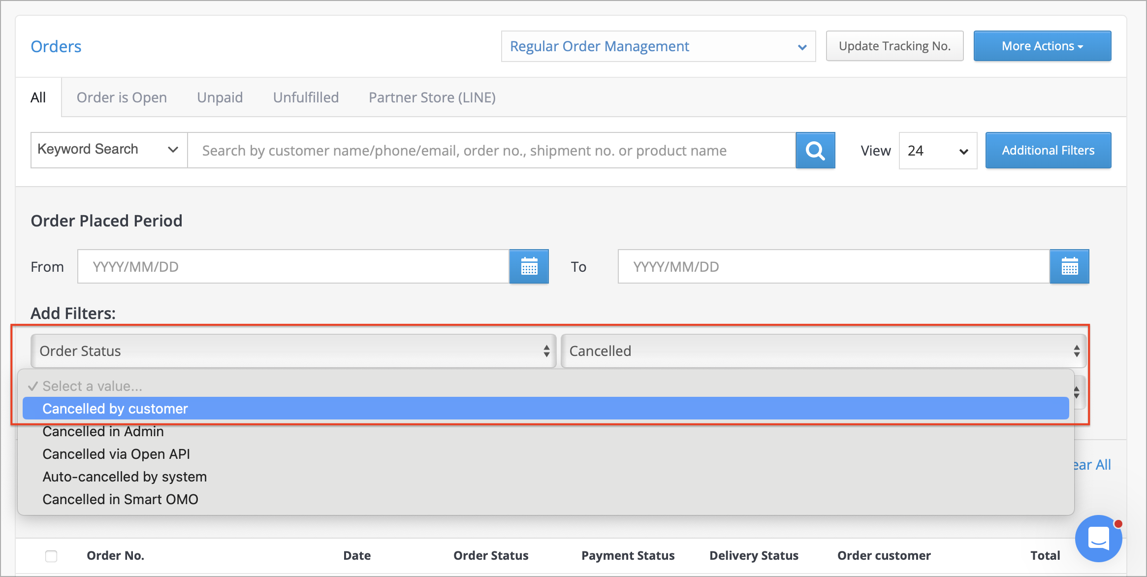Open Regular Order Management dropdown
Screen dimensions: 1147x577
pos(658,46)
